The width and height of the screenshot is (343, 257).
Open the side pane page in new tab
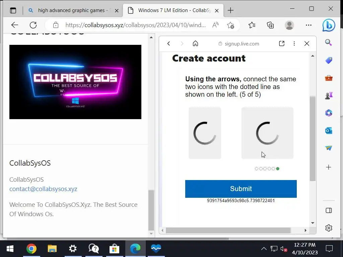tap(282, 44)
